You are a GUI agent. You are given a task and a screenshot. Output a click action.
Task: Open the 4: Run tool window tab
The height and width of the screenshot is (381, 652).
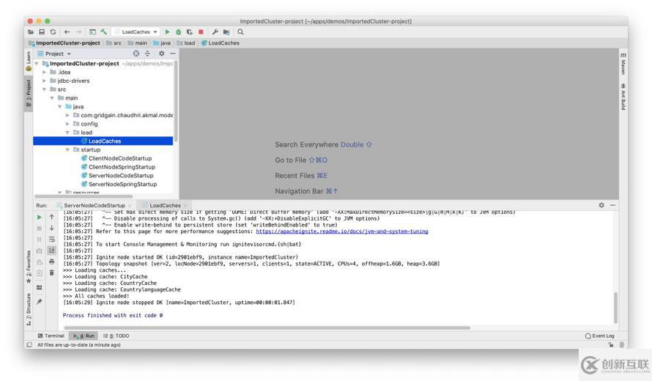click(84, 336)
